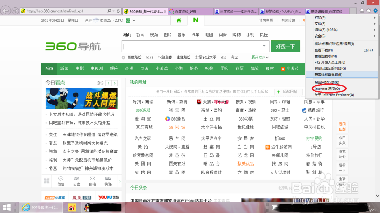Open the 京东商城 link

click(x=144, y=127)
